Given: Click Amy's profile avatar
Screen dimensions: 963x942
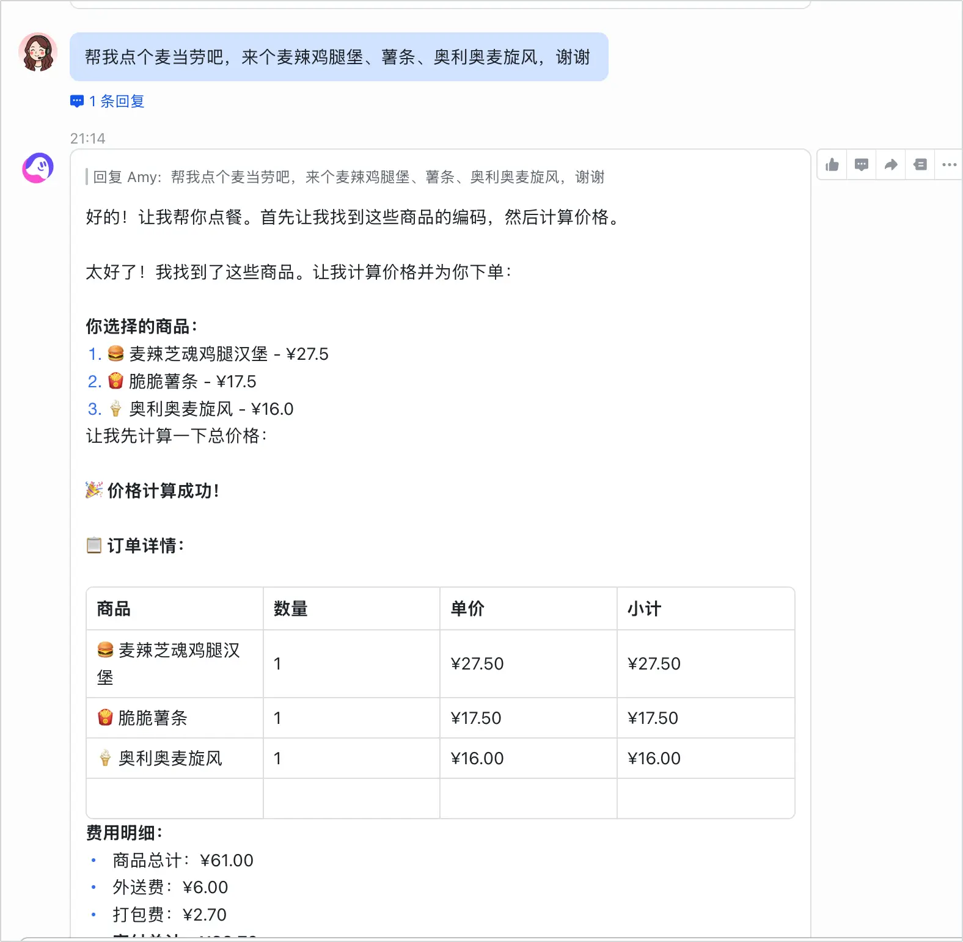Looking at the screenshot, I should coord(38,53).
